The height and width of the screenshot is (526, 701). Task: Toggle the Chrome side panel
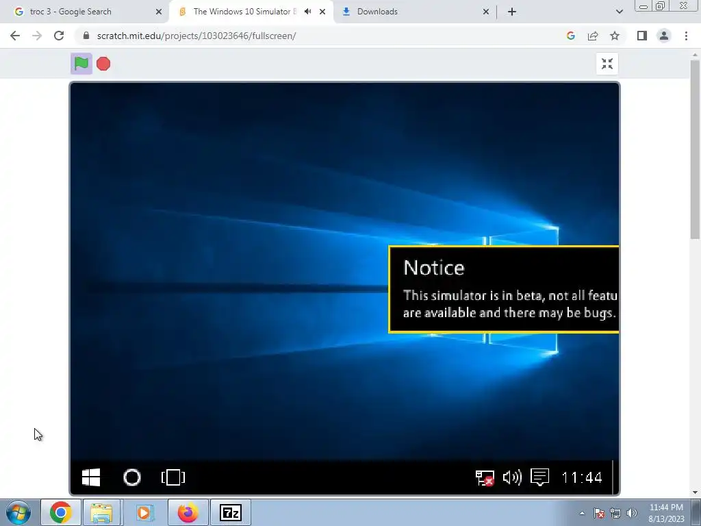(642, 36)
